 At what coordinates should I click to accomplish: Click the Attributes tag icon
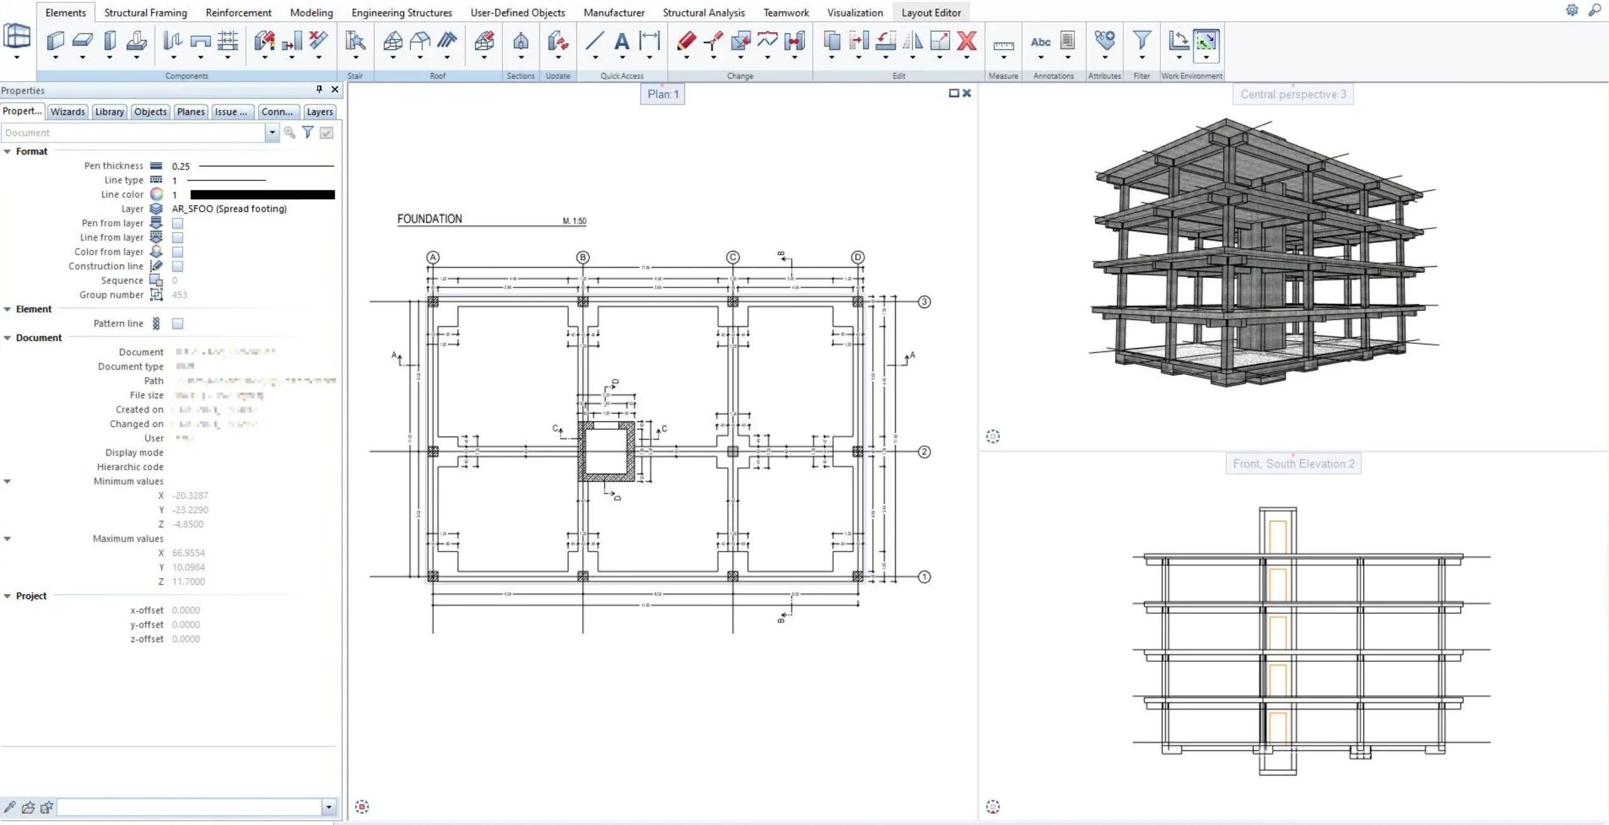click(x=1105, y=41)
